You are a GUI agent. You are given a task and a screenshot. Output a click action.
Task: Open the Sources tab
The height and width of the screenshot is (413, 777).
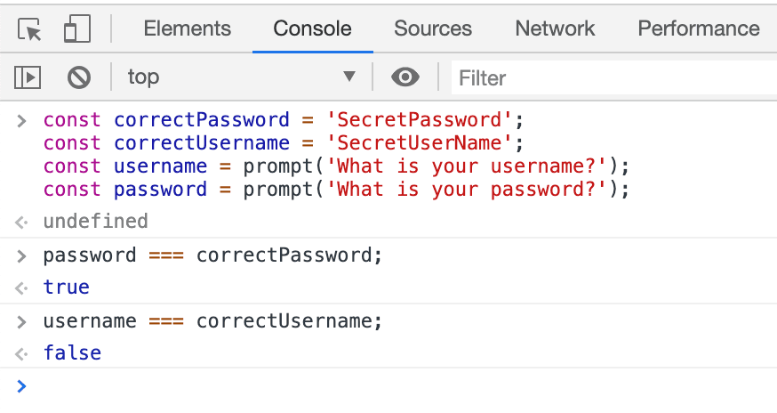(x=433, y=28)
